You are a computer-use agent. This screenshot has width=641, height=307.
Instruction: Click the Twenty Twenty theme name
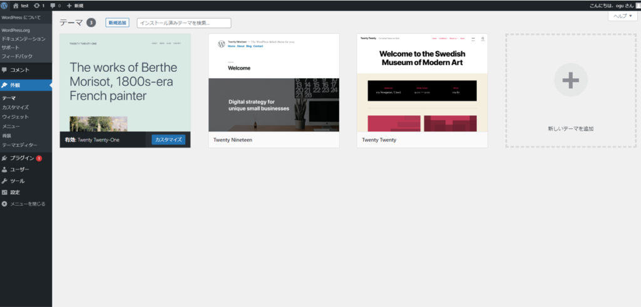point(379,139)
